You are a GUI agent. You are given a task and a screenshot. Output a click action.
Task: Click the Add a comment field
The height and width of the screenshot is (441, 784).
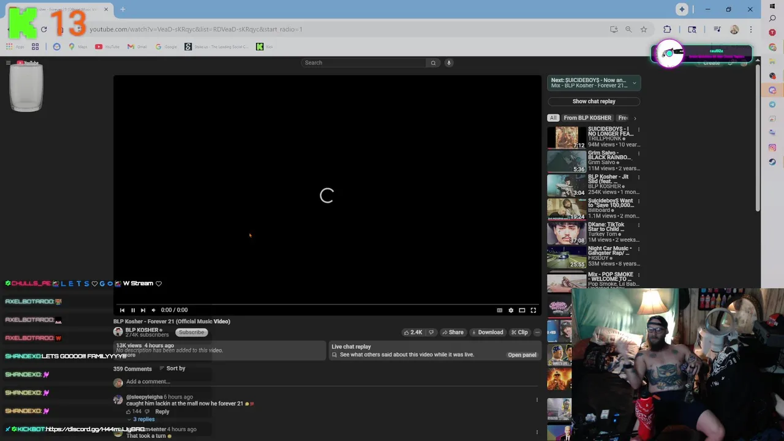click(331, 382)
